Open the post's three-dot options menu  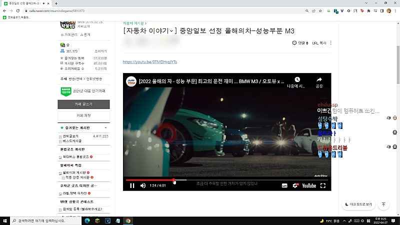point(331,43)
